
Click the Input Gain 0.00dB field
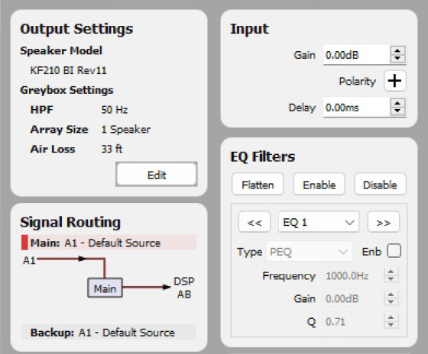tap(356, 55)
